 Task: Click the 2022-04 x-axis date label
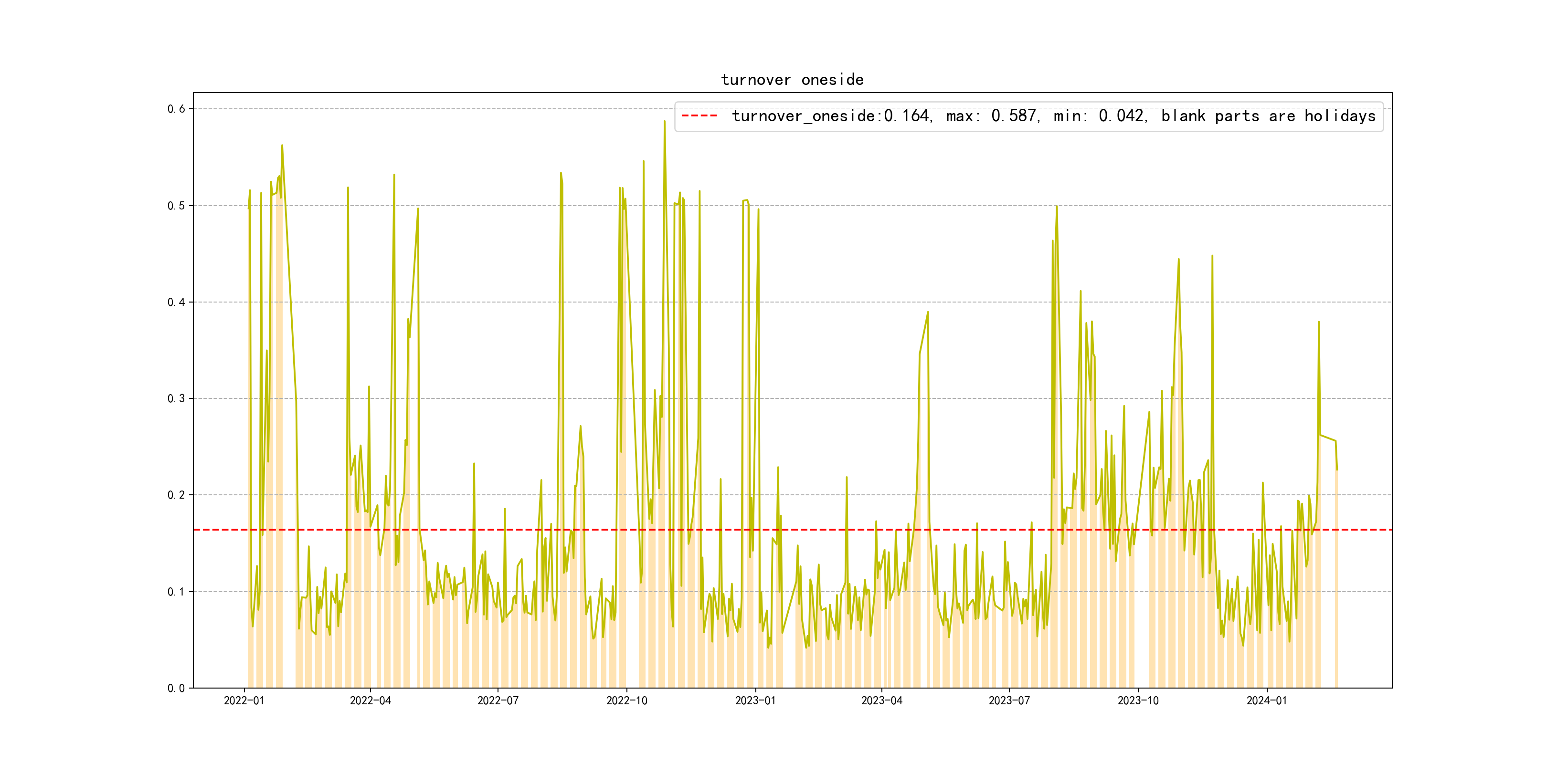click(x=370, y=701)
